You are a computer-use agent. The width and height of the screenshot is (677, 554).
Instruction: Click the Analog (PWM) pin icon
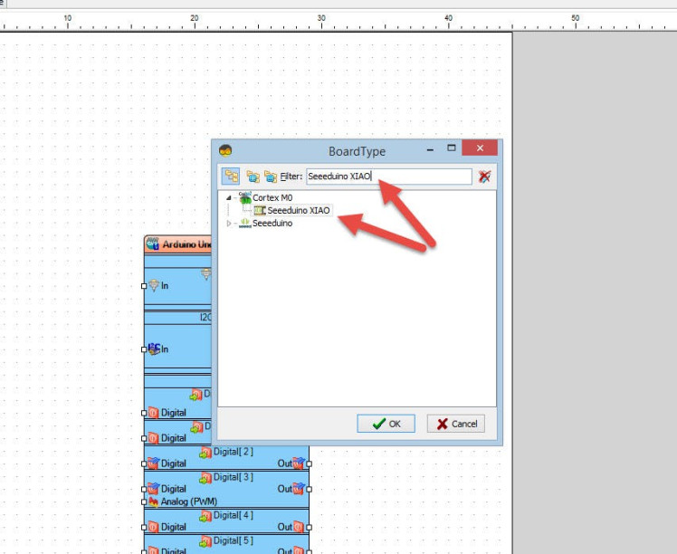coord(154,501)
